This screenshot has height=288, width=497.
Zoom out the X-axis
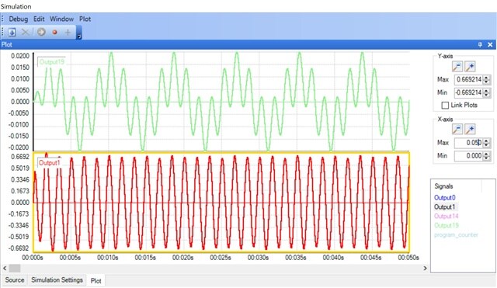coord(457,130)
